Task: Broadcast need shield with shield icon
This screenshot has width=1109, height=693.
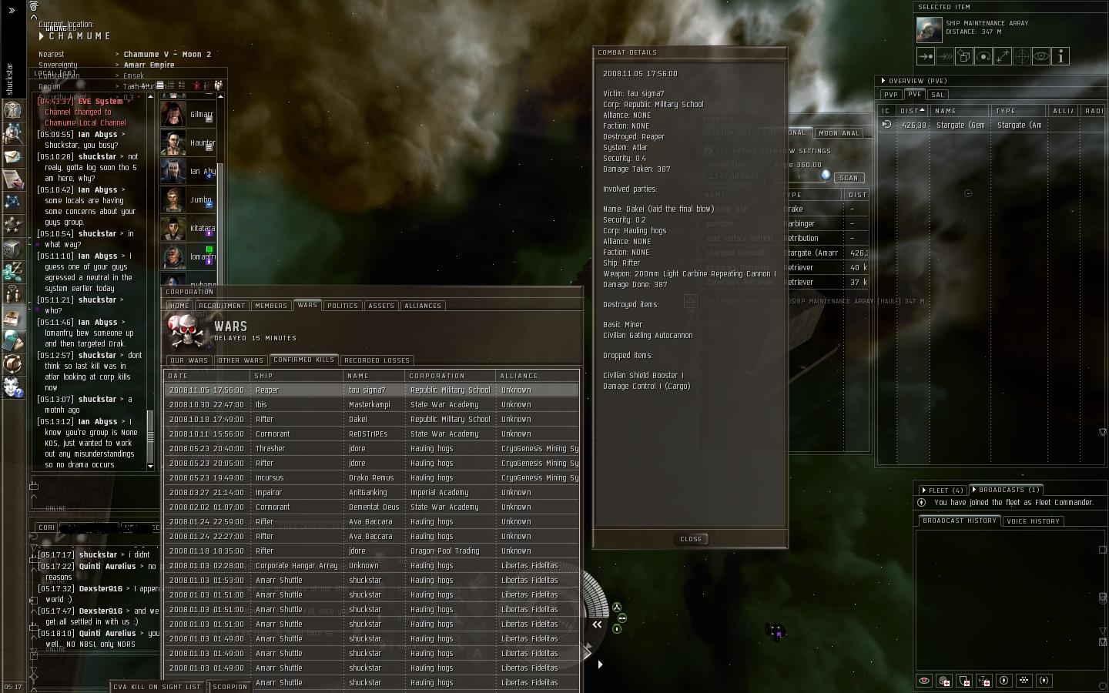Action: click(x=964, y=681)
